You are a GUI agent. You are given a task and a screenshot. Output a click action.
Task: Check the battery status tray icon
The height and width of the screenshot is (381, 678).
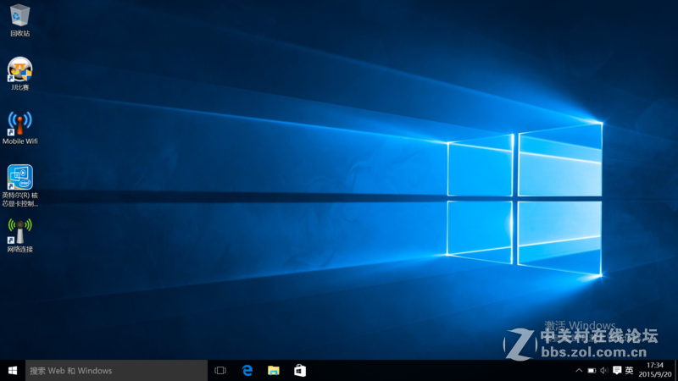click(591, 371)
